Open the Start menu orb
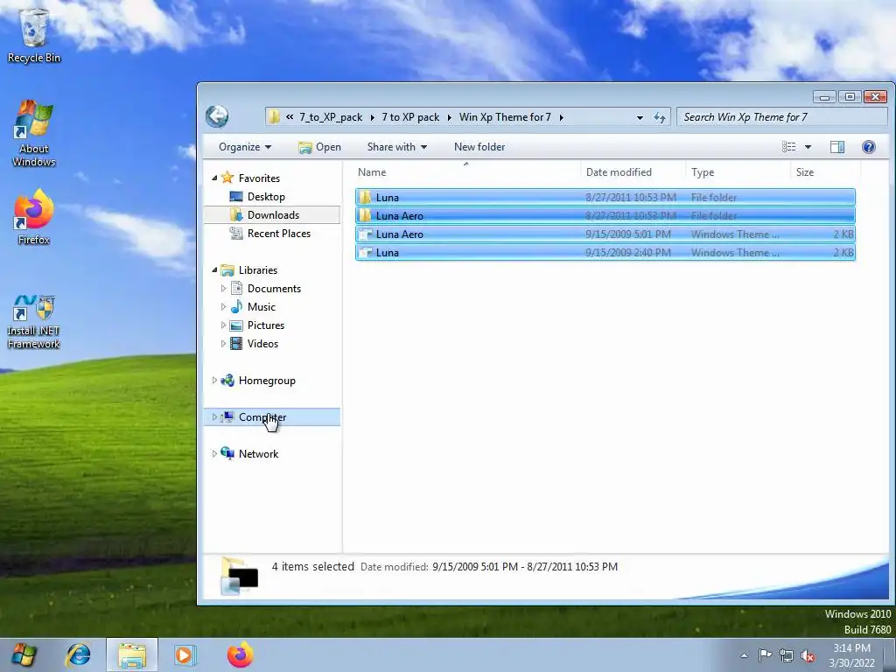The image size is (896, 672). pos(24,654)
